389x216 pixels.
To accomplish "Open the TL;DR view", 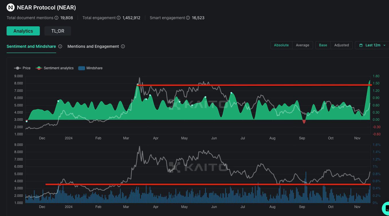I will (58, 31).
